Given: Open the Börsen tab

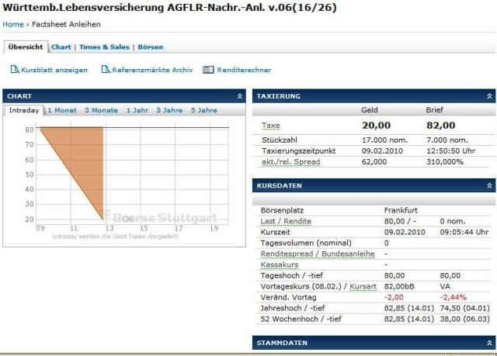Looking at the screenshot, I should coord(151,47).
